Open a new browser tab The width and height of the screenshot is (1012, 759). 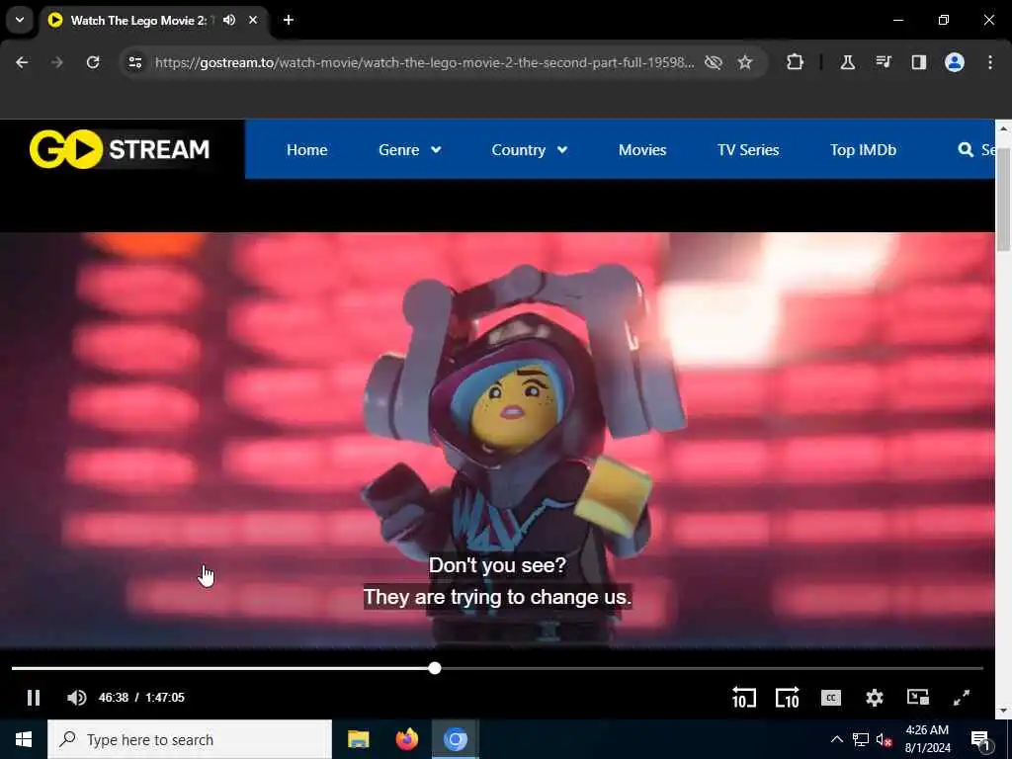289,20
